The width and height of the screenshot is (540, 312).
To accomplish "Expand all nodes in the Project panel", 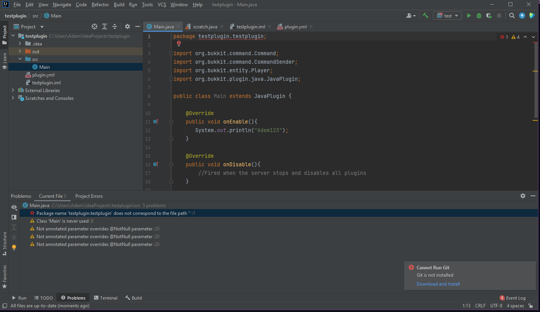I will tap(105, 26).
